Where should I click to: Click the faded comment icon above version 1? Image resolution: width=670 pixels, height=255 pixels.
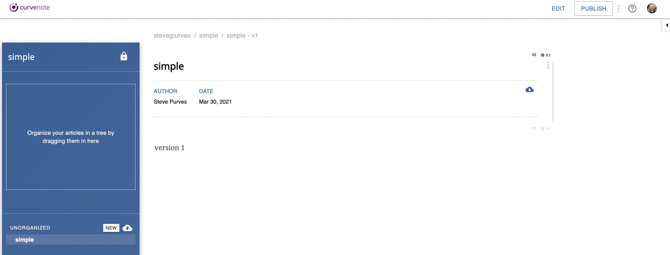coord(534,129)
